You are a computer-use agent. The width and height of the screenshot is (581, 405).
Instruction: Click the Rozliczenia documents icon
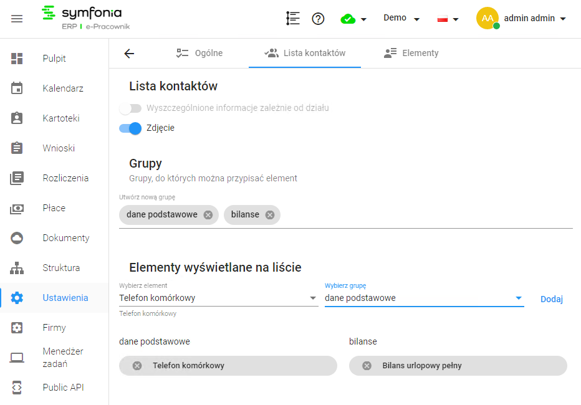(17, 178)
